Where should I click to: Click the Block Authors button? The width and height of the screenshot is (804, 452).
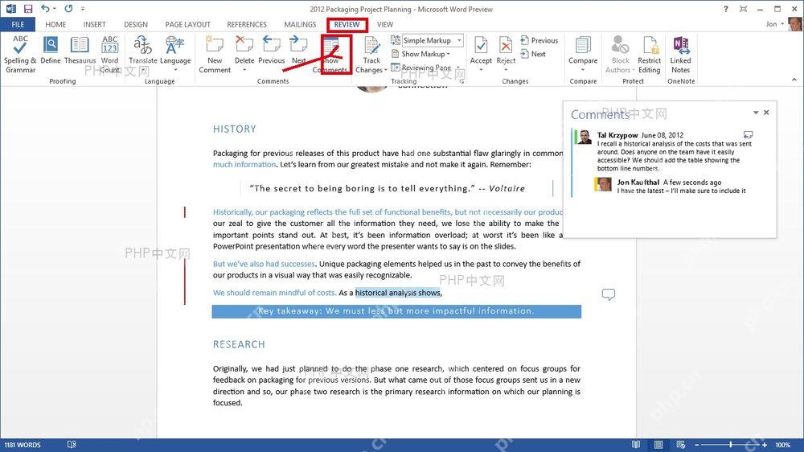coord(620,55)
